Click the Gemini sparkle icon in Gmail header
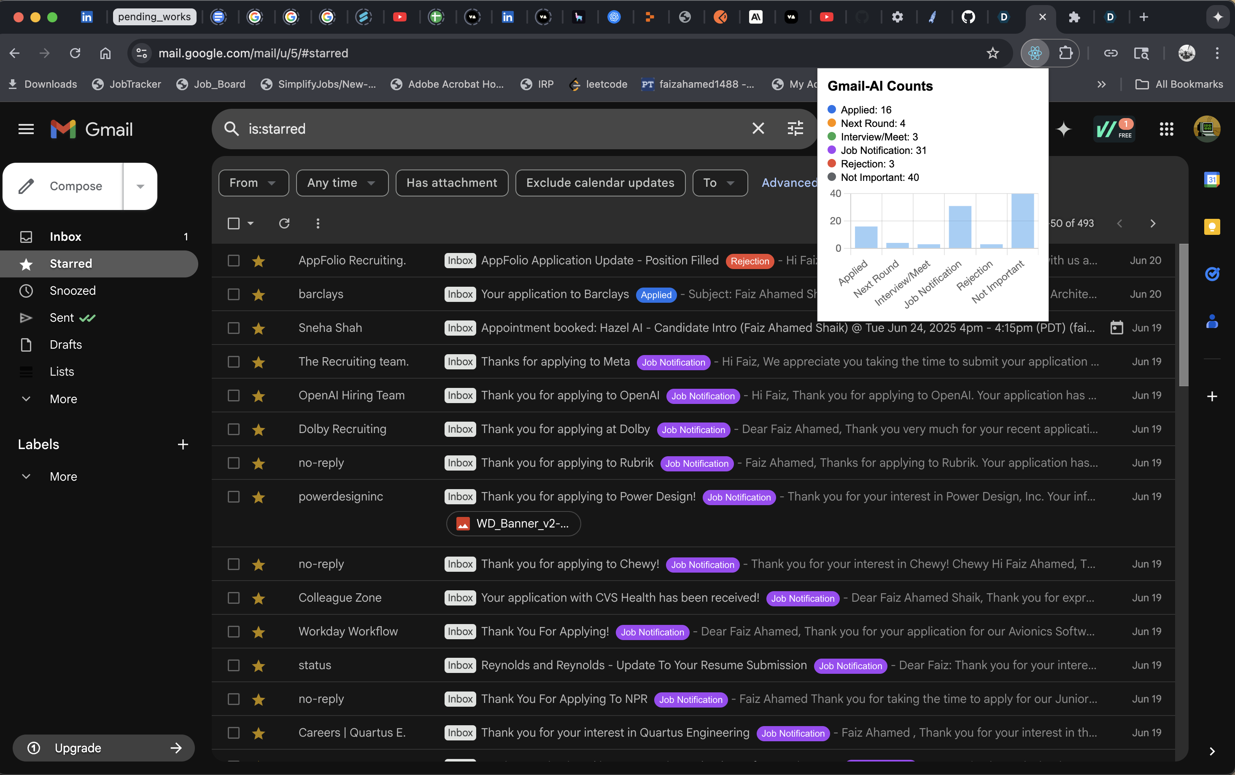 [1064, 129]
